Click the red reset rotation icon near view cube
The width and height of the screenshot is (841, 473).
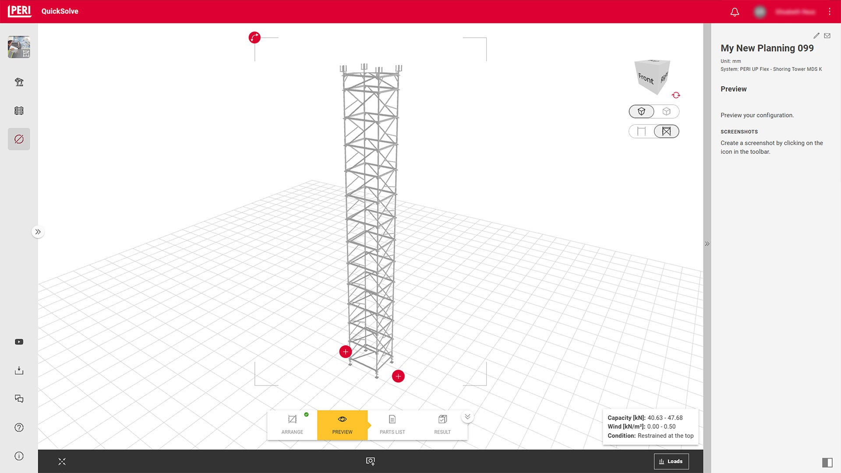(676, 95)
